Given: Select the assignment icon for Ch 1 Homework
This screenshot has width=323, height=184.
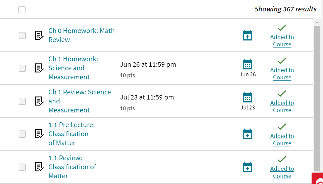Looking at the screenshot, I should (39, 68).
